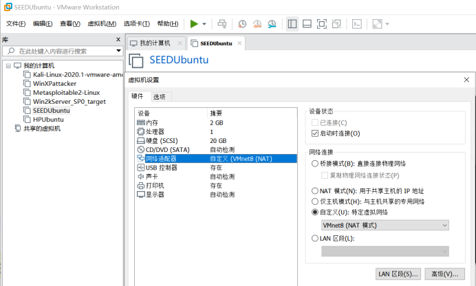Close the 我的计算机 tab
This screenshot has width=476, height=286.
pyautogui.click(x=180, y=43)
